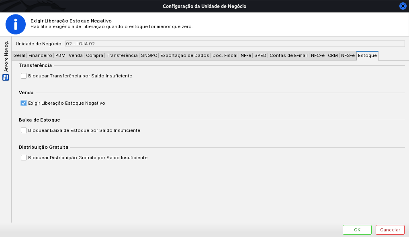Select the Compra tab
This screenshot has width=409, height=237.
[x=95, y=55]
